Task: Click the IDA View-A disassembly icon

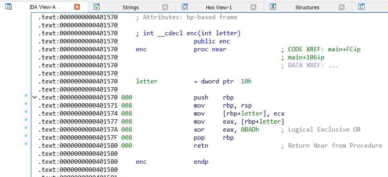Action: pyautogui.click(x=8, y=7)
